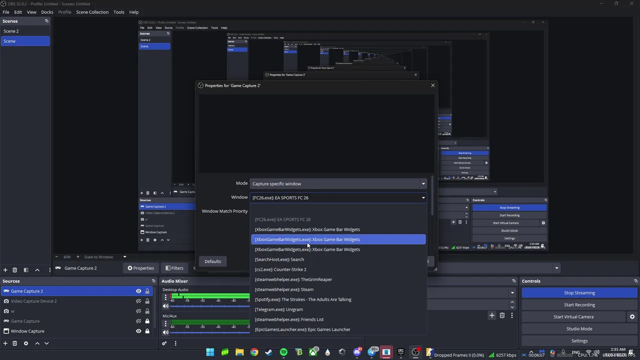Hide the Window Capture source
This screenshot has height=360, width=640.
(138, 331)
